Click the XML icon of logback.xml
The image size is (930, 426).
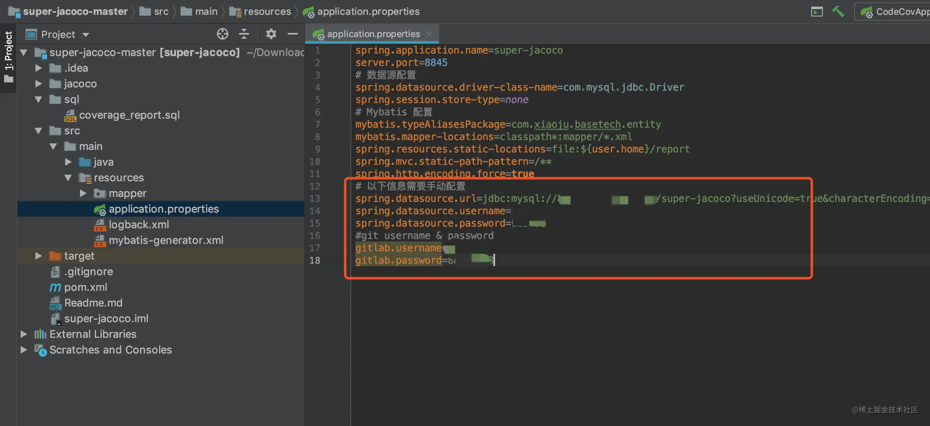point(100,225)
